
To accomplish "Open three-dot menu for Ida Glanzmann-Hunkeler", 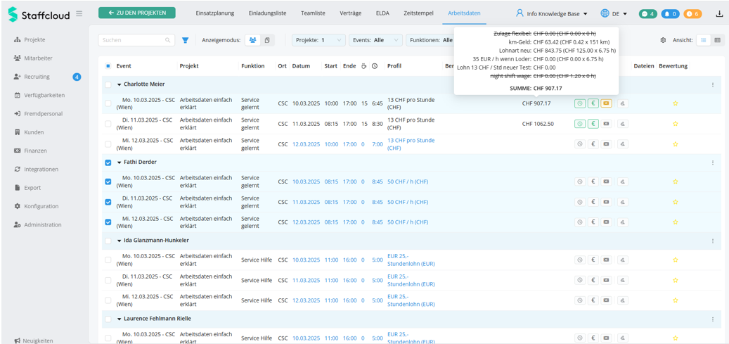I will click(712, 241).
